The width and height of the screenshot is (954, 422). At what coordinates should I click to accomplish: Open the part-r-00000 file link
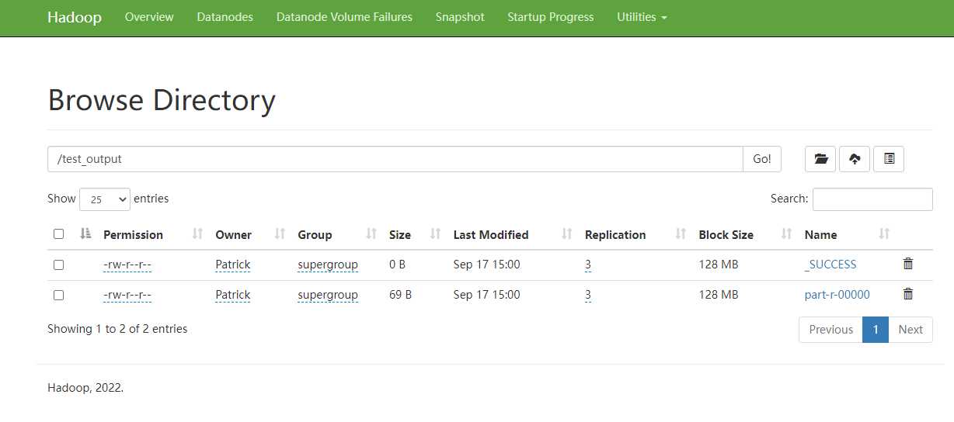[837, 295]
